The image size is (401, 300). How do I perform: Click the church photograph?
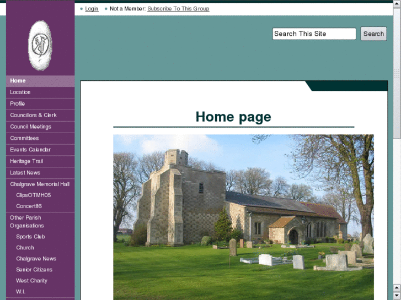coord(243,217)
